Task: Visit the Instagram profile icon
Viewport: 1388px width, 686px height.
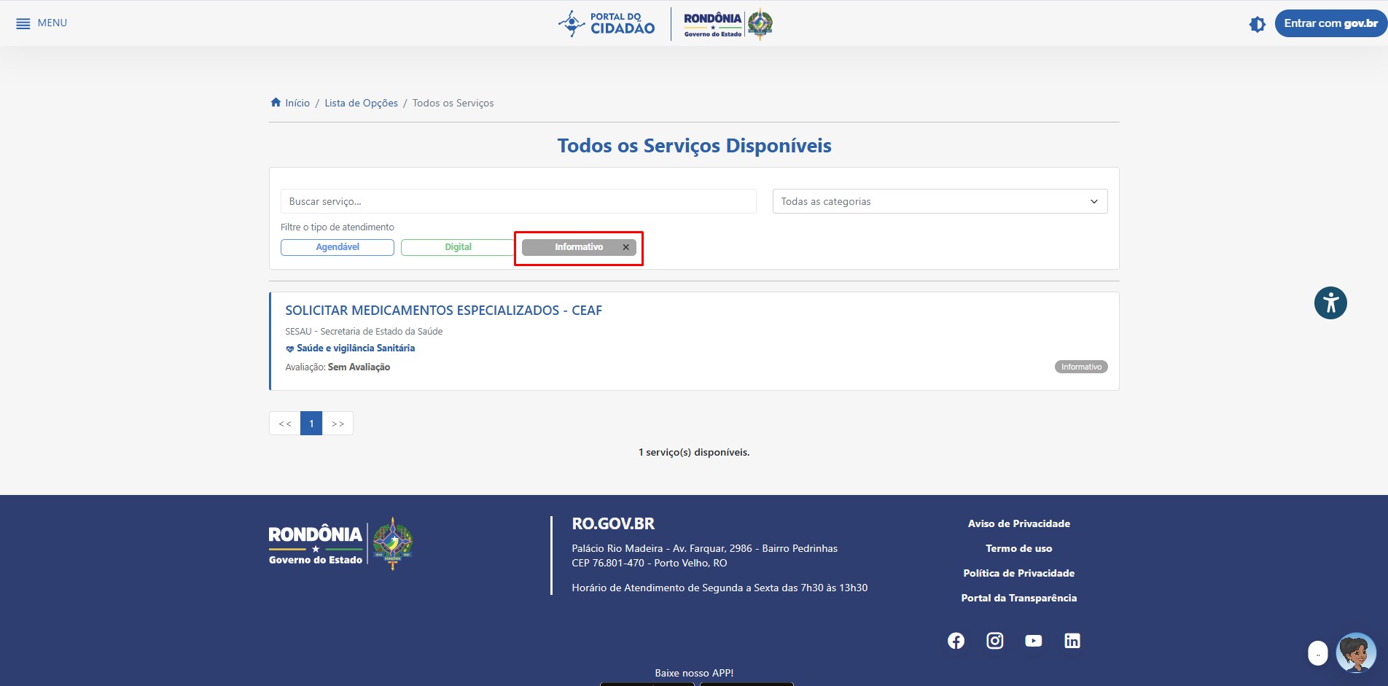Action: pyautogui.click(x=994, y=641)
